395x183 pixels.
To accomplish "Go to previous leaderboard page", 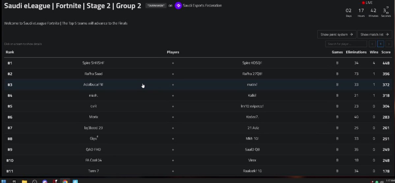I will point(372,44).
